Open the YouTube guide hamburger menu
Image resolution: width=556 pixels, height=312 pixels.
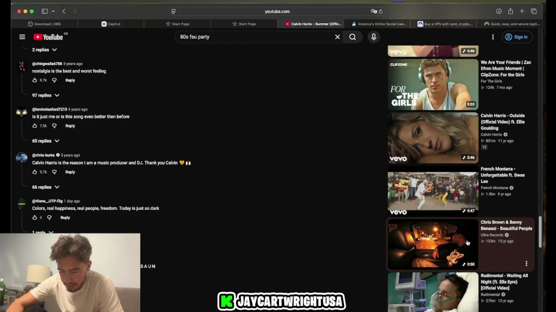tap(22, 37)
